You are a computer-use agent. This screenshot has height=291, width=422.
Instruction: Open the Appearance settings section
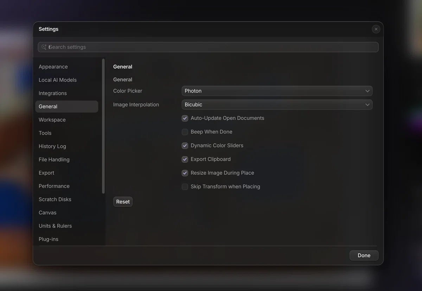[66, 67]
